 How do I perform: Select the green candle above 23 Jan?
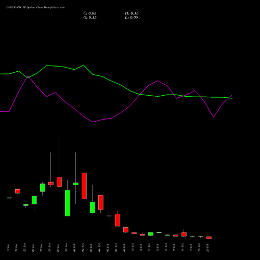34,200
